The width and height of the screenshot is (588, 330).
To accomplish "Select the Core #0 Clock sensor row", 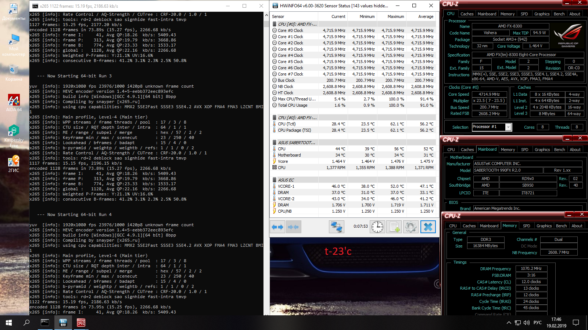I will click(353, 30).
